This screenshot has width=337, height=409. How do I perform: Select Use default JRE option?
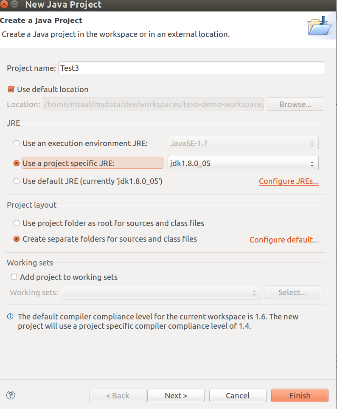(x=17, y=181)
